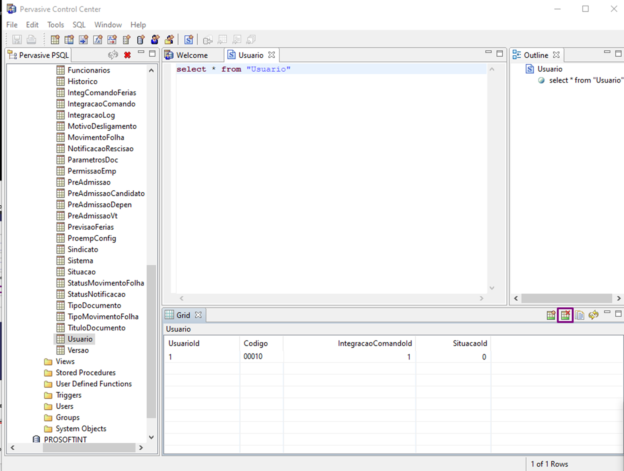Minimize the Outline panel

[607, 52]
